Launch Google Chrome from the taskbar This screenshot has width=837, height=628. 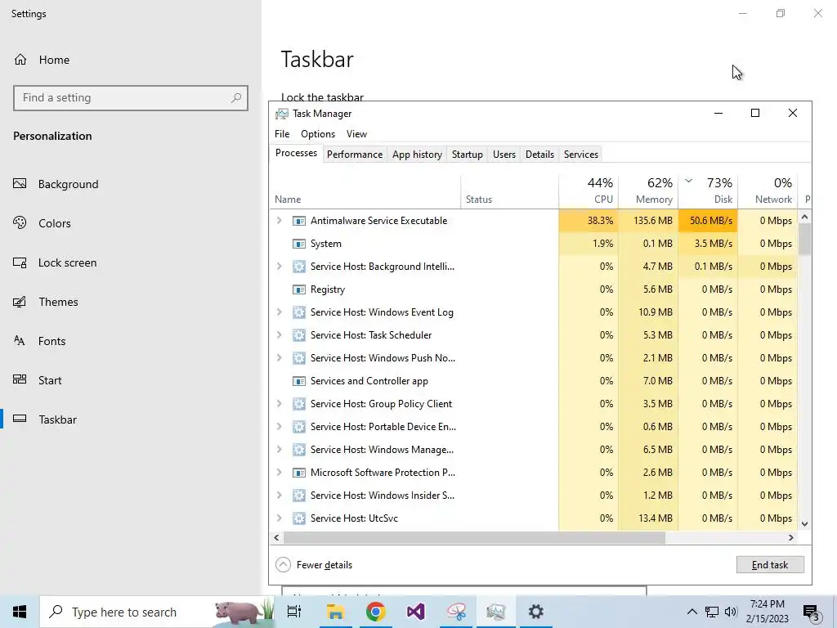click(376, 612)
